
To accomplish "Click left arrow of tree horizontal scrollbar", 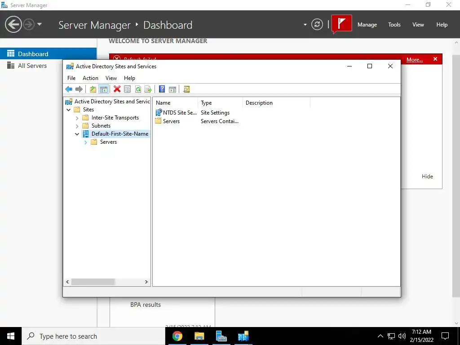I will 67,282.
